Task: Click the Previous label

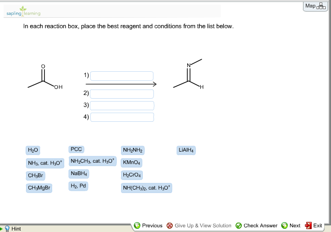Action: (x=152, y=226)
